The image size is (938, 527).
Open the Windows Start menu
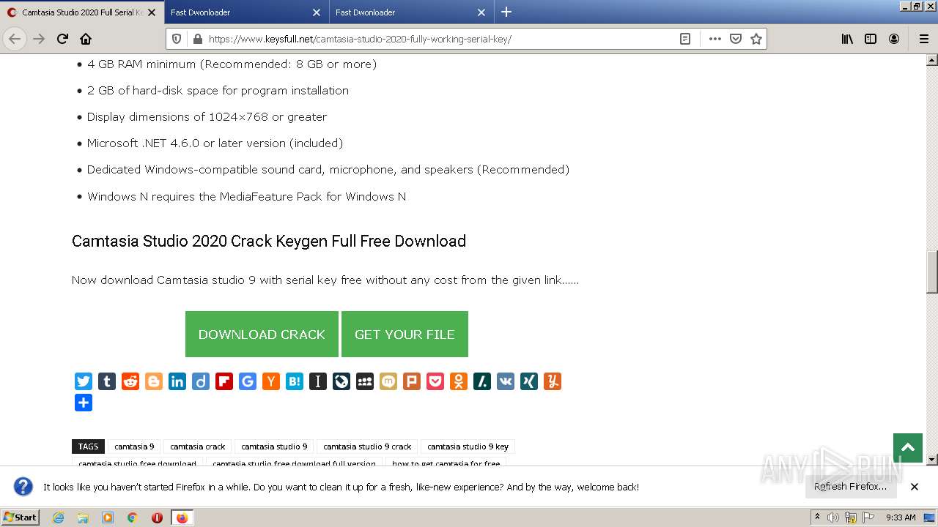21,517
